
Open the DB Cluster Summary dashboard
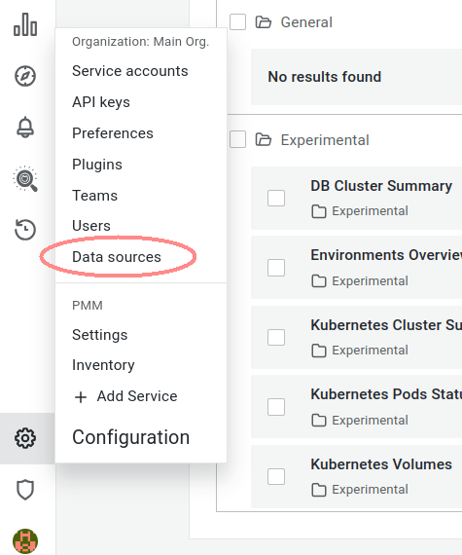coord(381,186)
